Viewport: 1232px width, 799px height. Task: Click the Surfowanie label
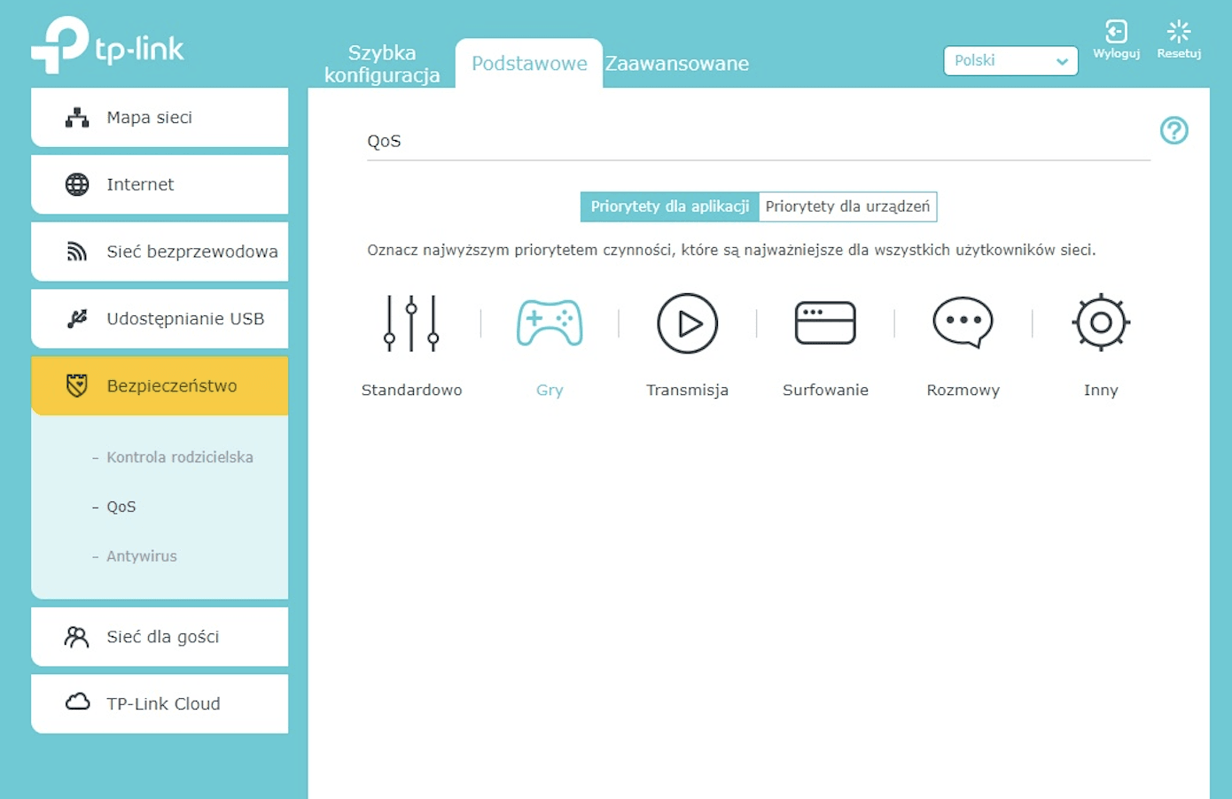coord(825,390)
